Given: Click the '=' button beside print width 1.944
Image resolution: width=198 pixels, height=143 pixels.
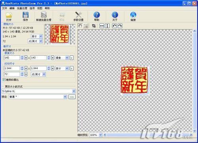Looking at the screenshot, I should click(x=26, y=68).
